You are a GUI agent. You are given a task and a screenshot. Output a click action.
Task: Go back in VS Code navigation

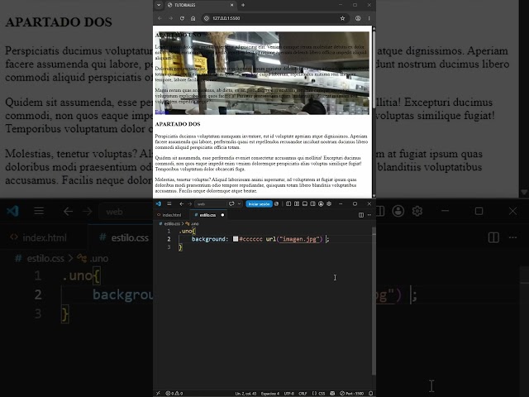[182, 204]
